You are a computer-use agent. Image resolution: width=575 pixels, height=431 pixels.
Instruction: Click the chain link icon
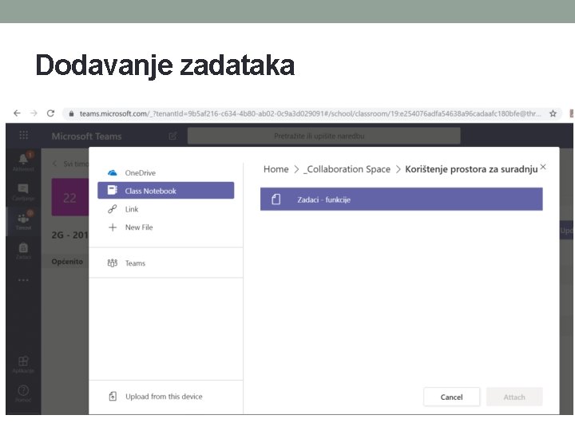point(113,209)
